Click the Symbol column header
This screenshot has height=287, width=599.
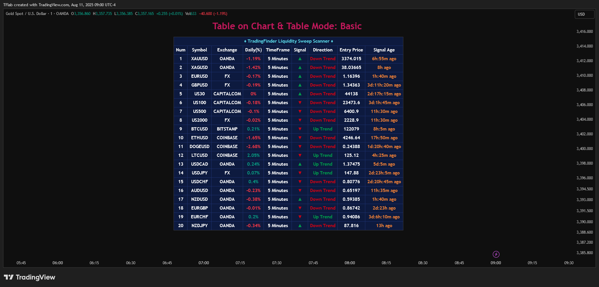(x=200, y=50)
